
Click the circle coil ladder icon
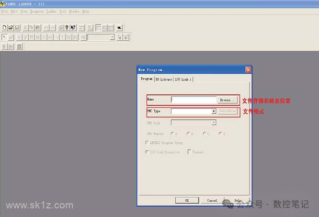pyautogui.click(x=44, y=37)
